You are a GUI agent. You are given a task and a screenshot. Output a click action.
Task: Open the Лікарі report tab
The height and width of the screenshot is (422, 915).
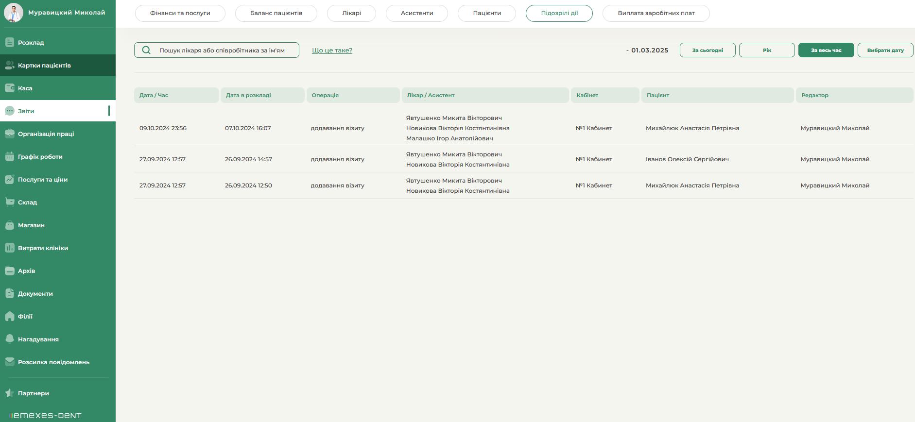click(351, 13)
